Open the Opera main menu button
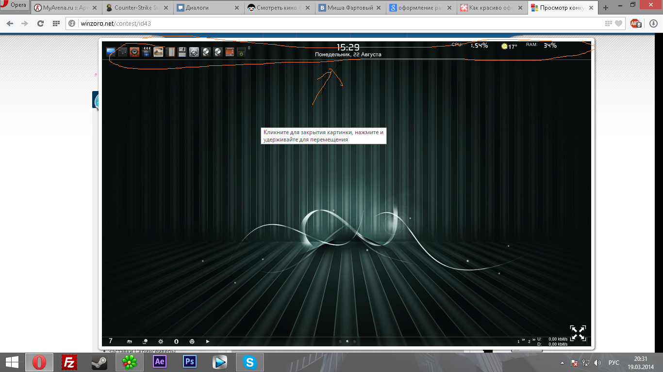 tap(15, 5)
